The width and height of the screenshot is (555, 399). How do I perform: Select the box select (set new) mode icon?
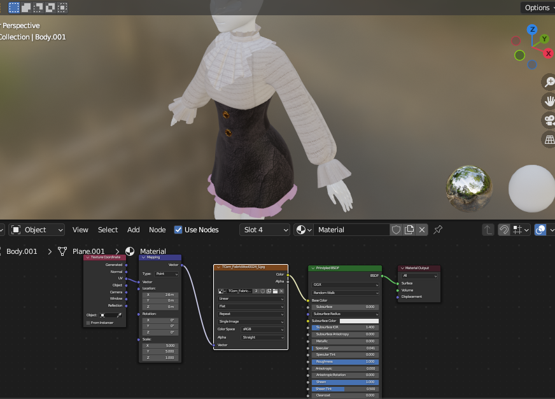(x=14, y=8)
